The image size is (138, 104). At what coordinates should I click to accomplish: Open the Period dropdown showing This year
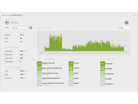21,28
